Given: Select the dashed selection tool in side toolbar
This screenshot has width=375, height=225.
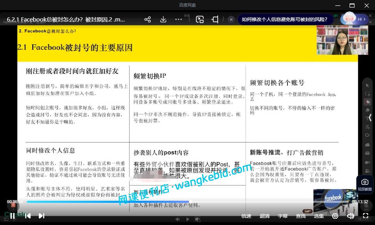Looking at the screenshot, I should 367,94.
